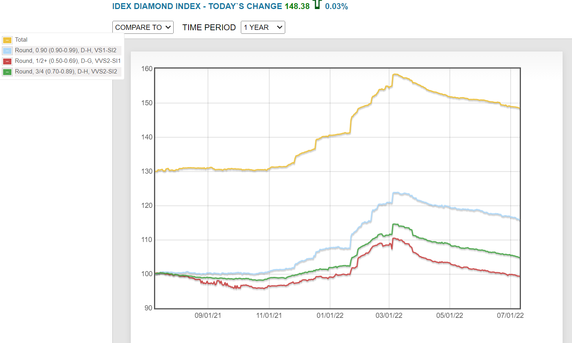
Task: Click the red Round 1/2+ legend swatch
Action: [7, 61]
